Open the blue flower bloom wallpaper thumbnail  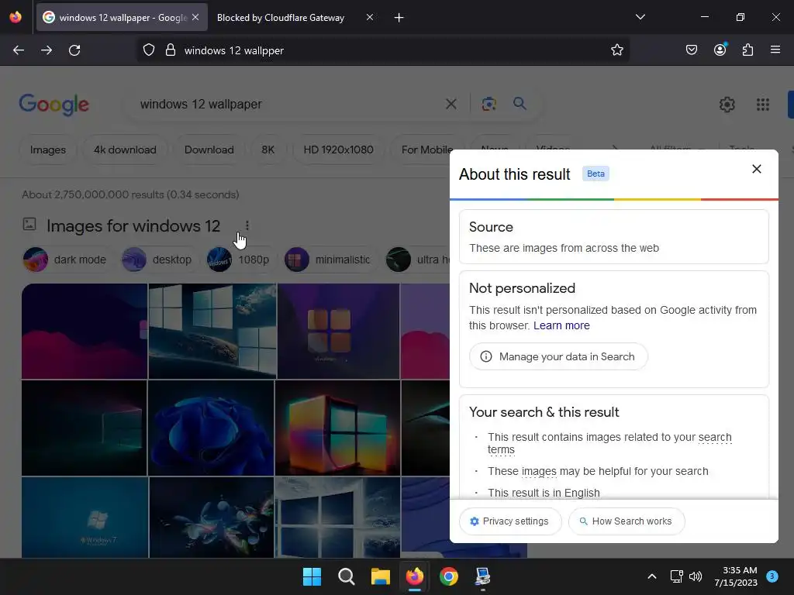click(x=211, y=428)
